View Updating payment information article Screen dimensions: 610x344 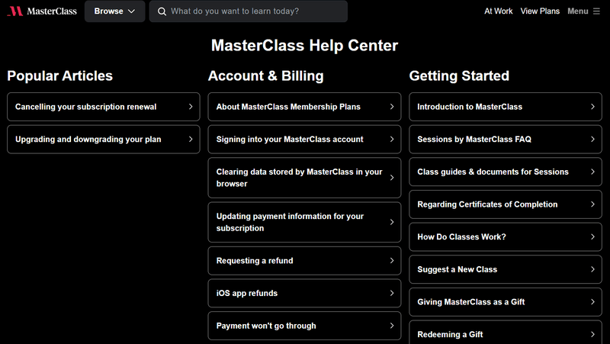tap(290, 222)
